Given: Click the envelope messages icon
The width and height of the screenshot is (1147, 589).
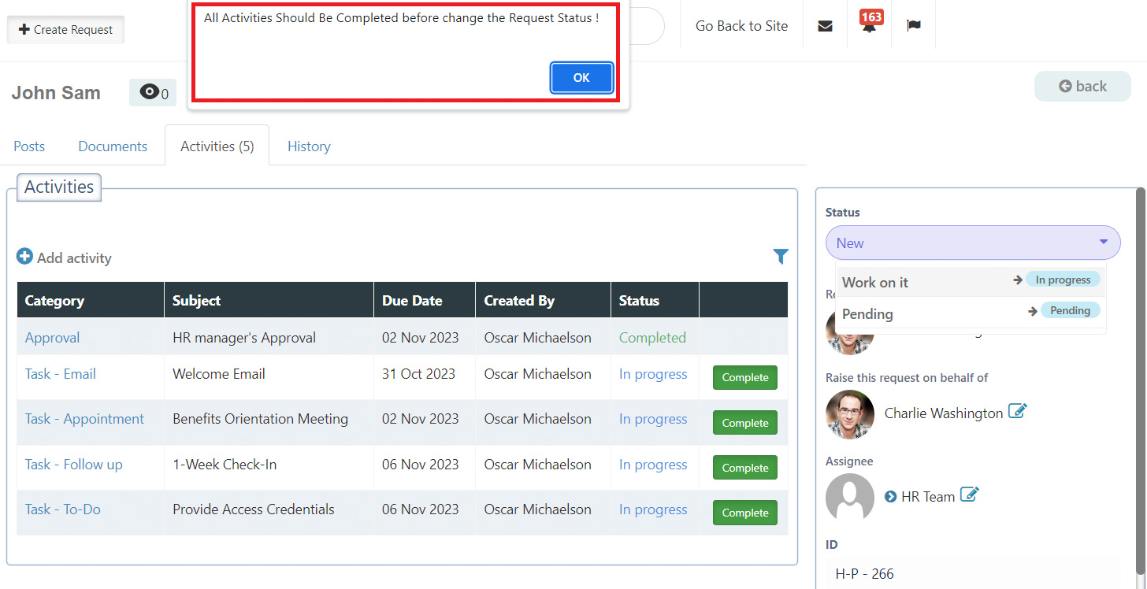Looking at the screenshot, I should [x=825, y=26].
